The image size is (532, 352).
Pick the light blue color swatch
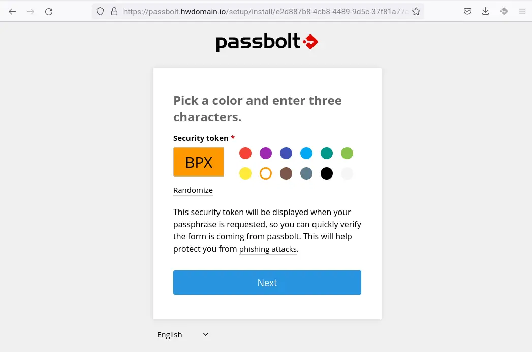coord(306,153)
